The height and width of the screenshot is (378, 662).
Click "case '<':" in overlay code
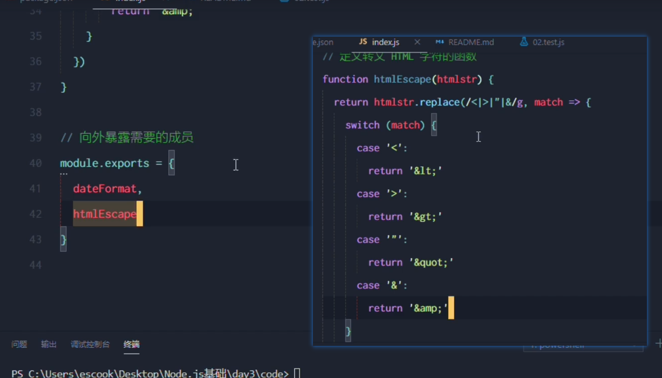tap(382, 148)
